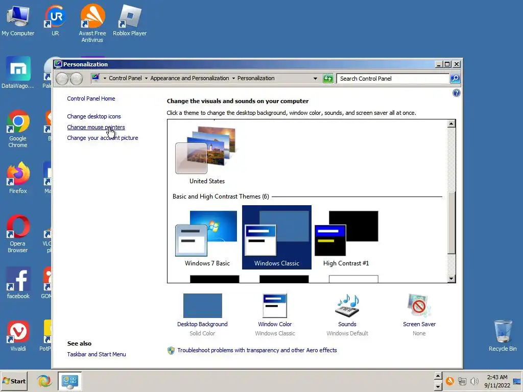
Task: Open Change mouse pointers link
Action: click(96, 127)
